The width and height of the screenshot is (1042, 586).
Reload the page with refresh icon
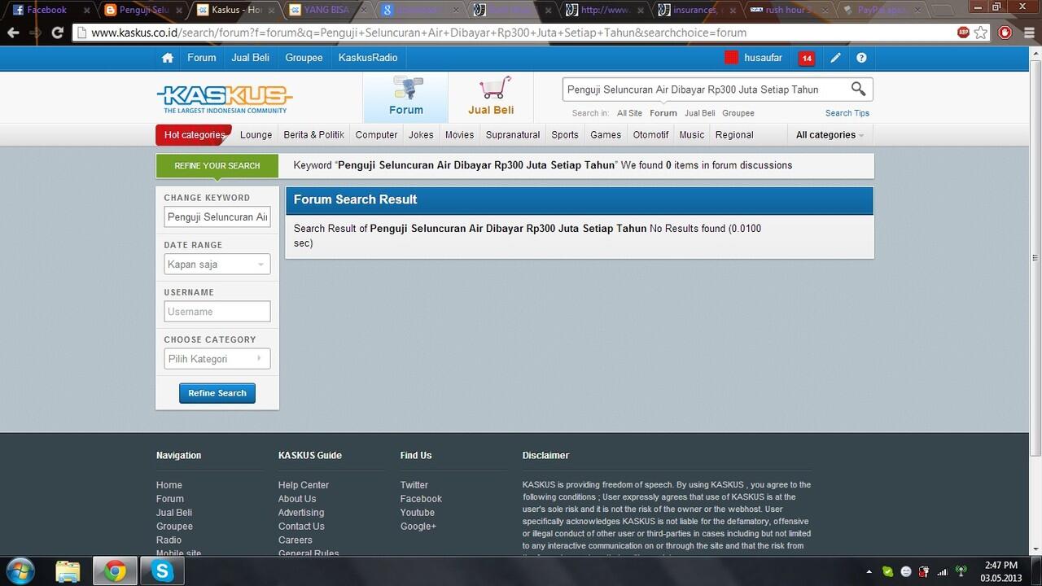coord(57,33)
